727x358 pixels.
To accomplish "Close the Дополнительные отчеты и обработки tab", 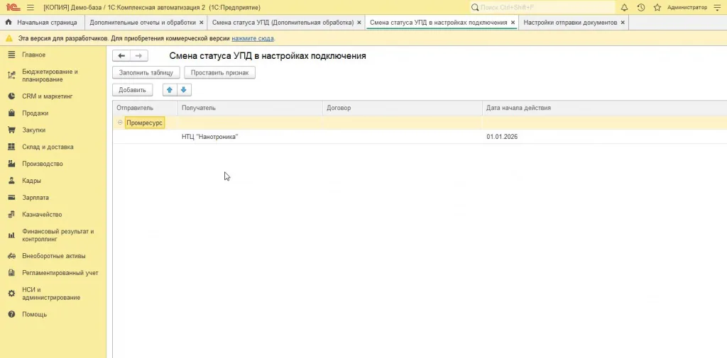I will (201, 22).
